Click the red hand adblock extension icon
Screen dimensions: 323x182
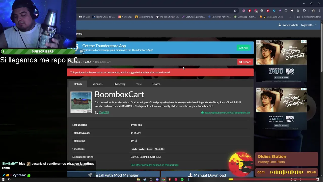[x=250, y=11]
